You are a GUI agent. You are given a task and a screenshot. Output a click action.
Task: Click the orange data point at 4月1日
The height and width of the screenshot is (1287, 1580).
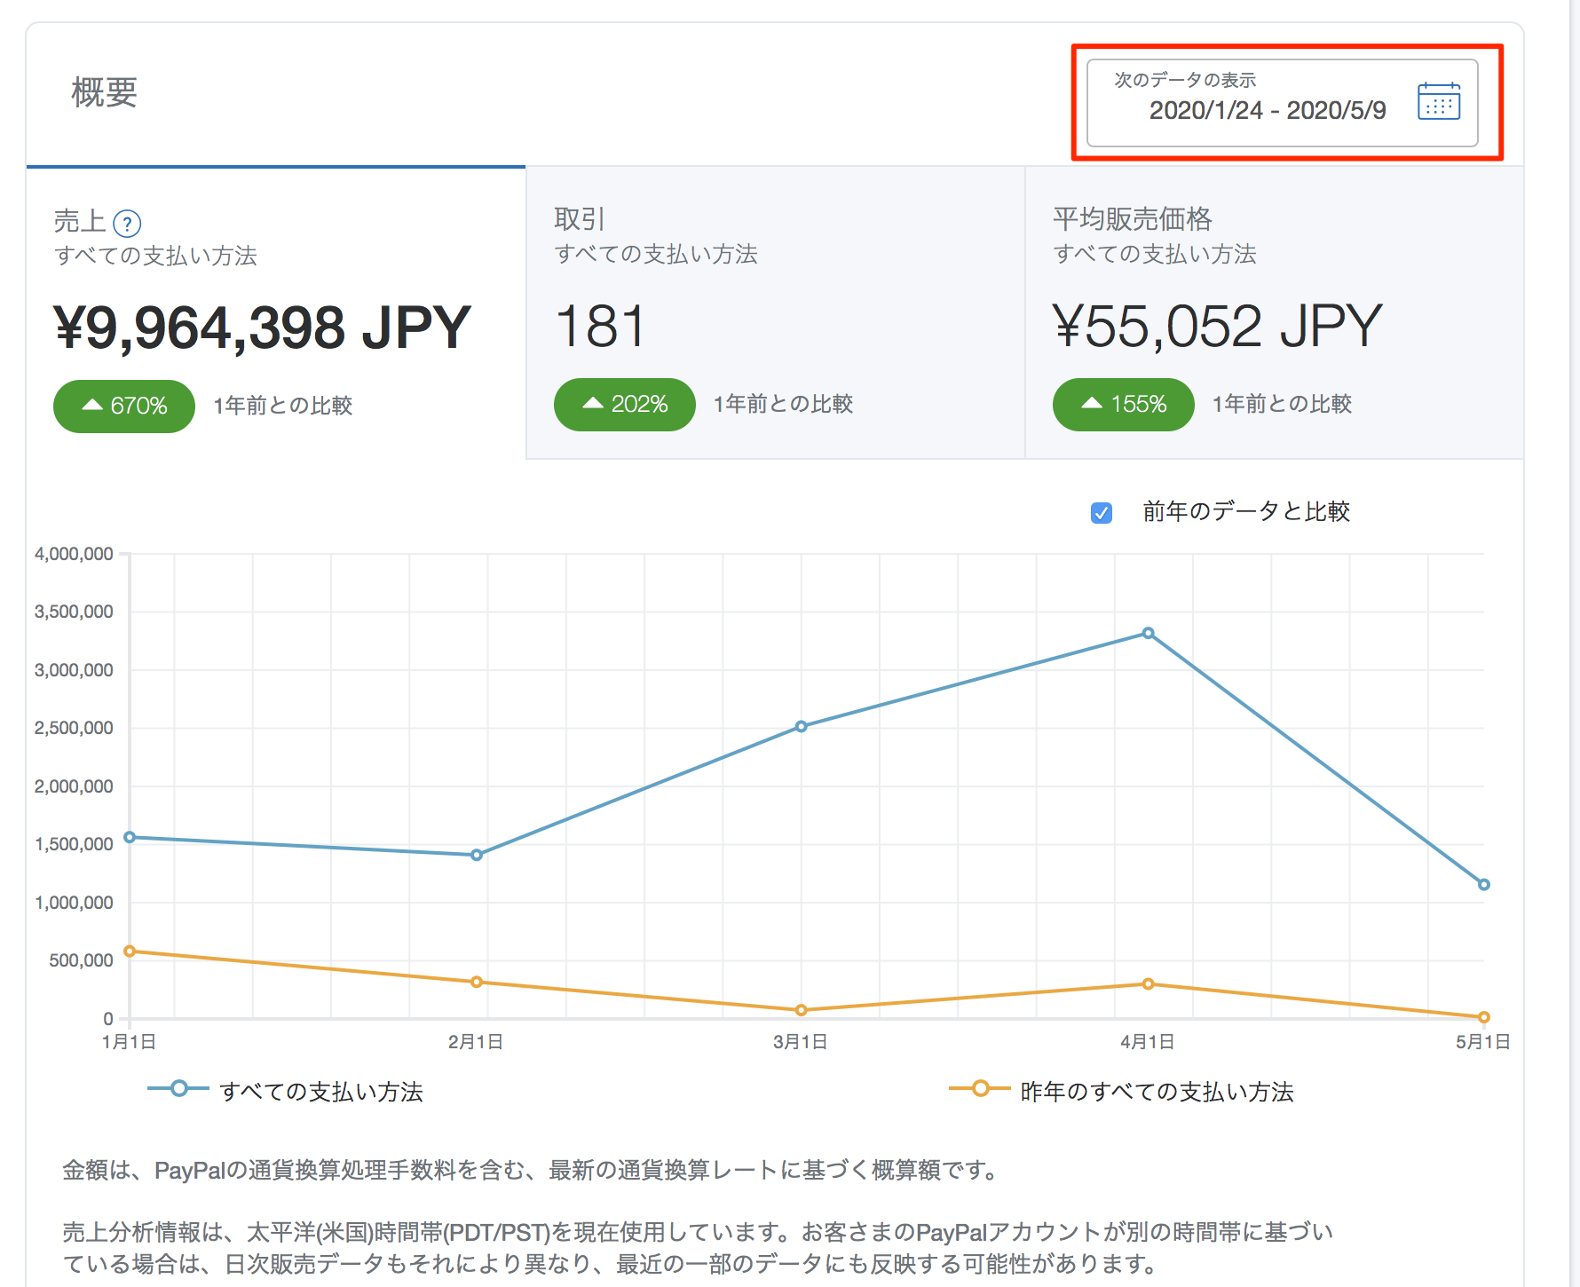point(1148,984)
